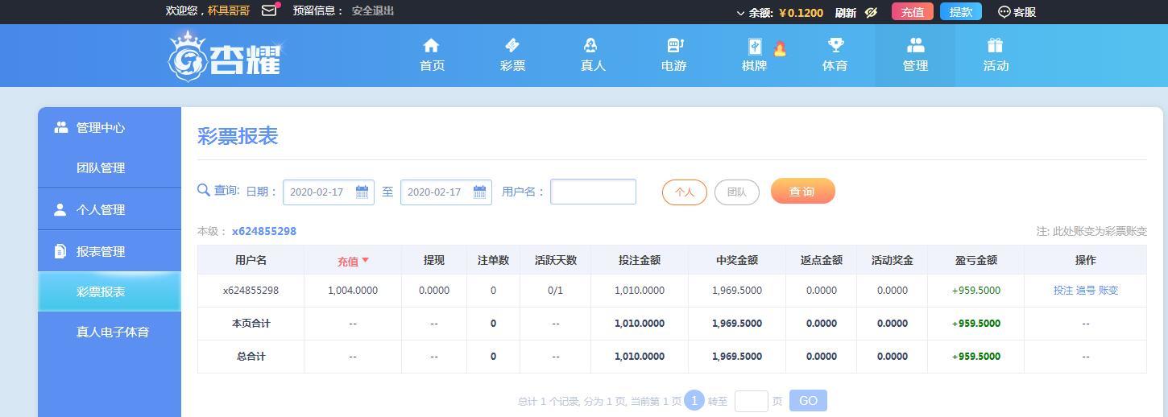
Task: Click the 个人管理 person icon in sidebar
Action: 60,209
